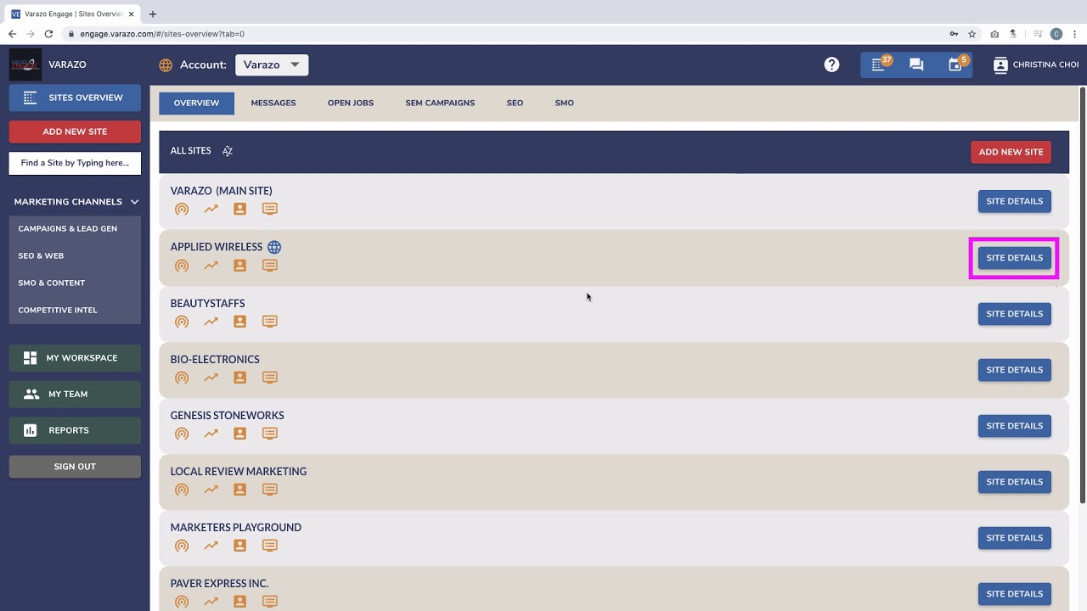The height and width of the screenshot is (611, 1087).
Task: Open Site Details for Local Review Marketing
Action: 1014,481
